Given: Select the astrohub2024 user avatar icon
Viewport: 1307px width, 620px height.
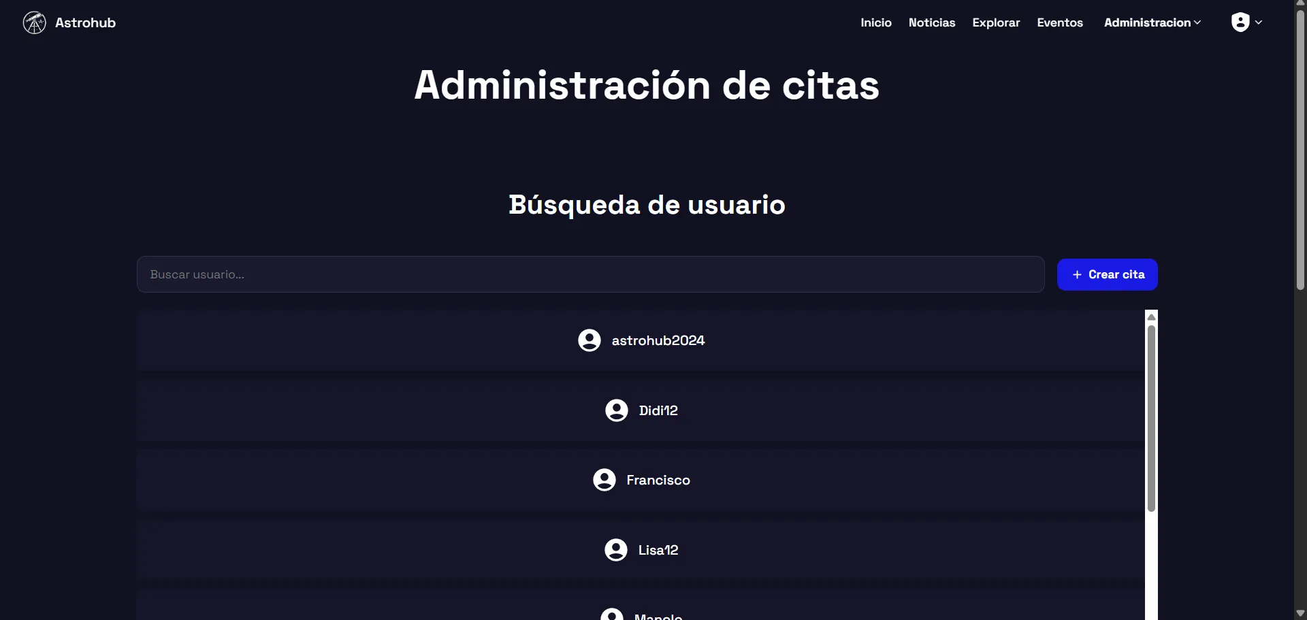Looking at the screenshot, I should [x=590, y=340].
